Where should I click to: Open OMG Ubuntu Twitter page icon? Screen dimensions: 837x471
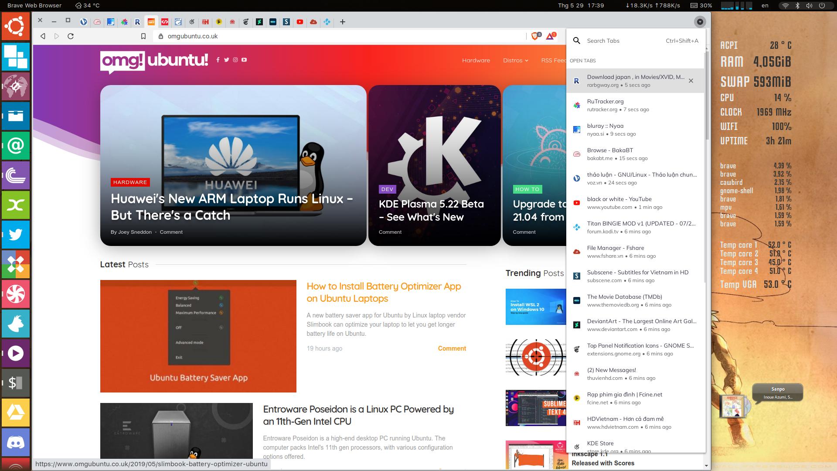(227, 60)
